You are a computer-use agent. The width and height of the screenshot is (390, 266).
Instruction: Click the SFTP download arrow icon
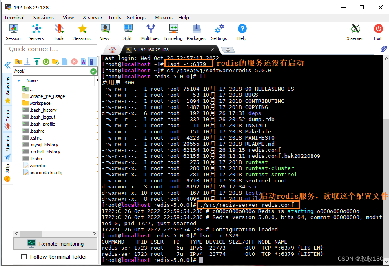(x=27, y=62)
